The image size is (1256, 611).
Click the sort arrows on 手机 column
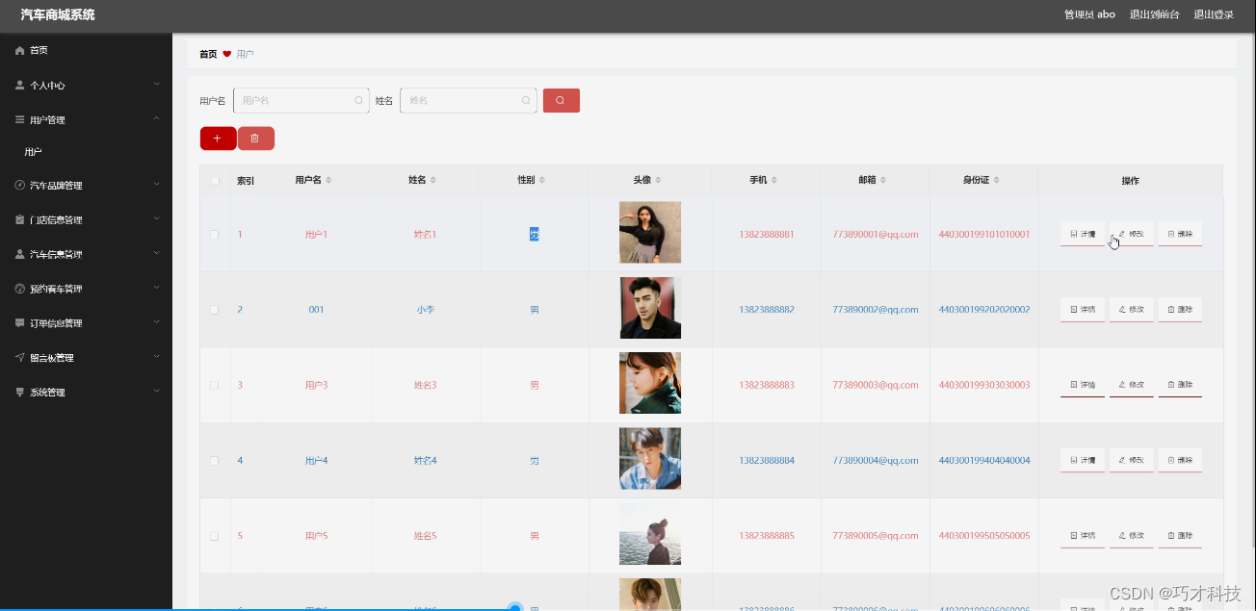tap(774, 180)
